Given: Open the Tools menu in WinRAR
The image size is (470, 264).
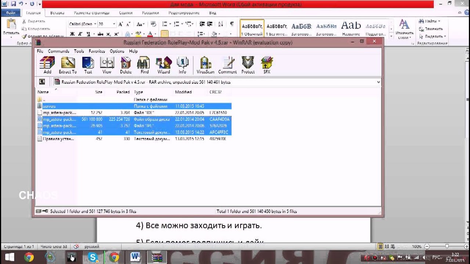Looking at the screenshot, I should pos(79,51).
